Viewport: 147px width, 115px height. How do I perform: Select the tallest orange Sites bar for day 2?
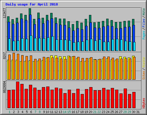tap(14, 66)
